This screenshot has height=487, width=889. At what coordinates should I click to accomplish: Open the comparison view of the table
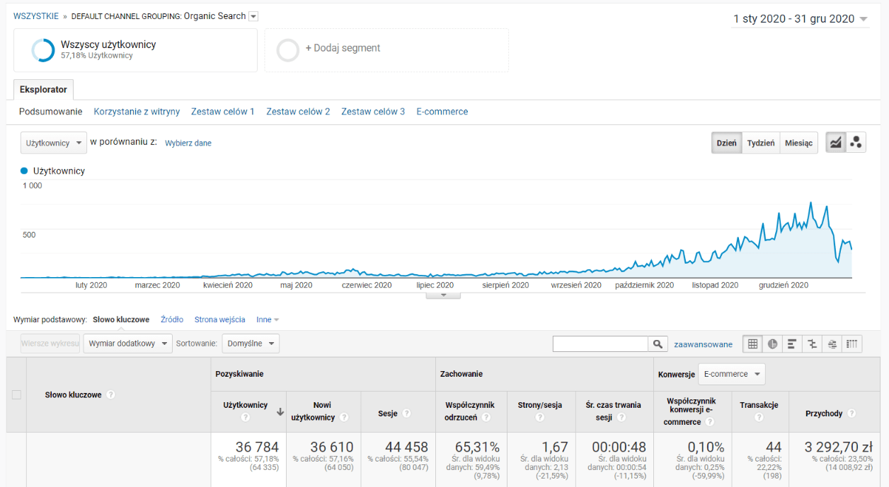813,344
